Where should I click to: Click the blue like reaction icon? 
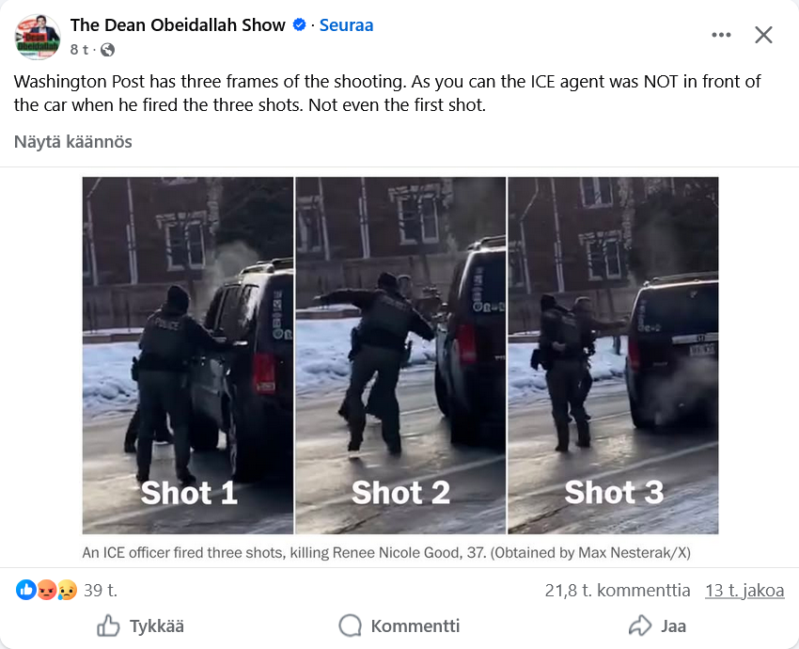(26, 590)
